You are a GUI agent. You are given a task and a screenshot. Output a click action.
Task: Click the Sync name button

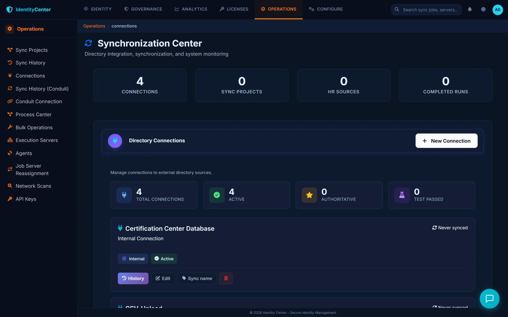pos(197,278)
